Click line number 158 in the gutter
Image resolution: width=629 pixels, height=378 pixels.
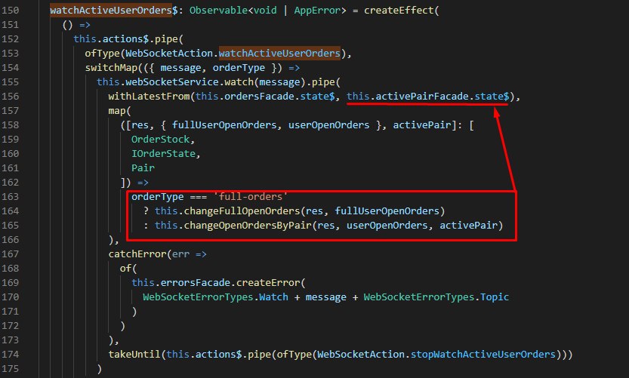(x=10, y=125)
